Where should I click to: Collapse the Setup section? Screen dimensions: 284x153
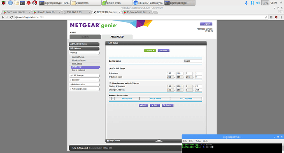click(84, 53)
